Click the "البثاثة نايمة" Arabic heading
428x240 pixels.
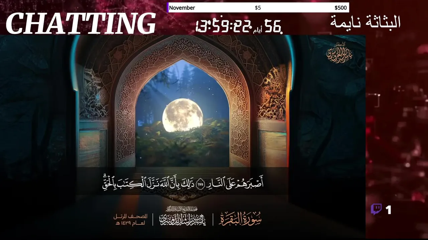[365, 22]
